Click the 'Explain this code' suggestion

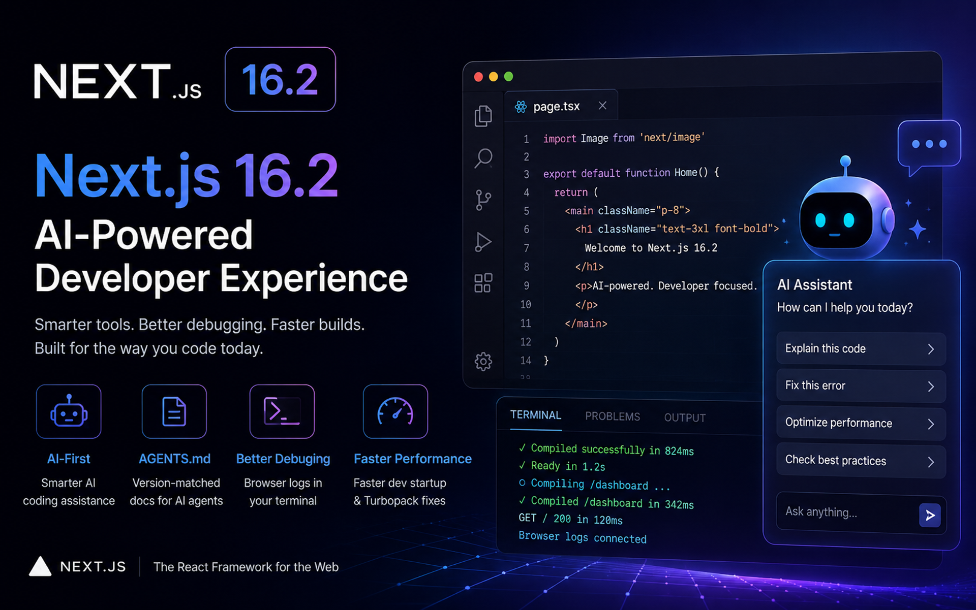861,349
